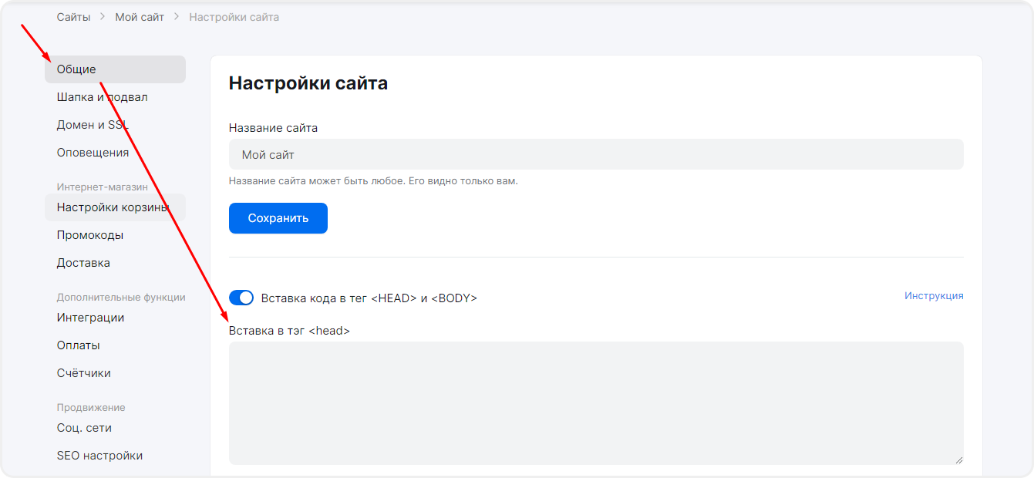
Task: Open Настройки корзины in the sidebar
Action: [x=113, y=207]
